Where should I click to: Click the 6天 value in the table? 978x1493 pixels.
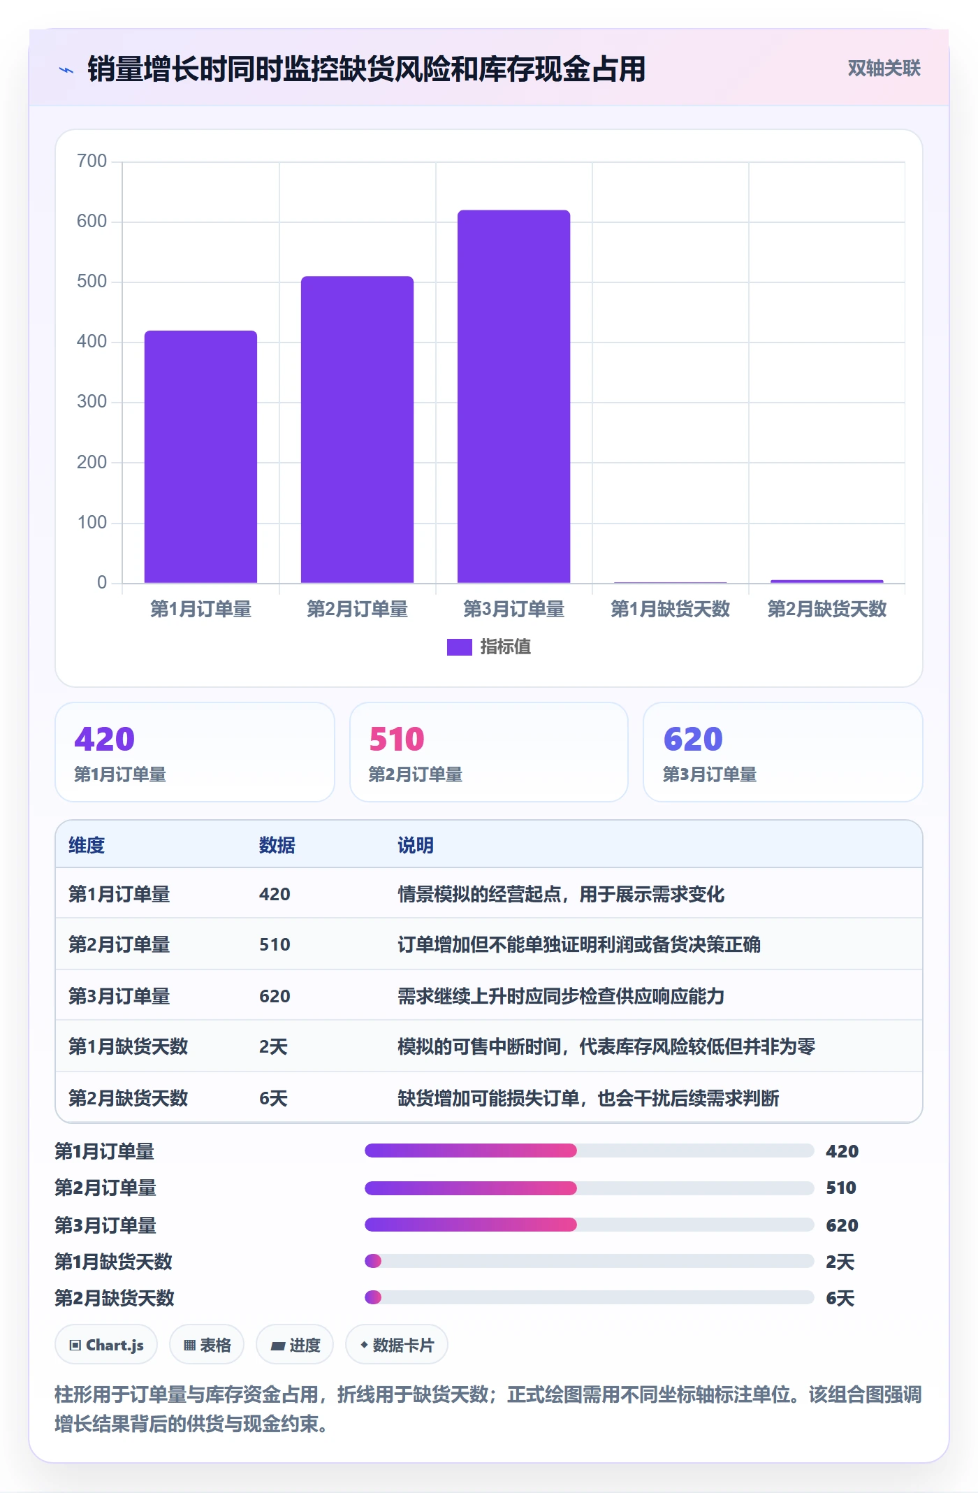(273, 1099)
